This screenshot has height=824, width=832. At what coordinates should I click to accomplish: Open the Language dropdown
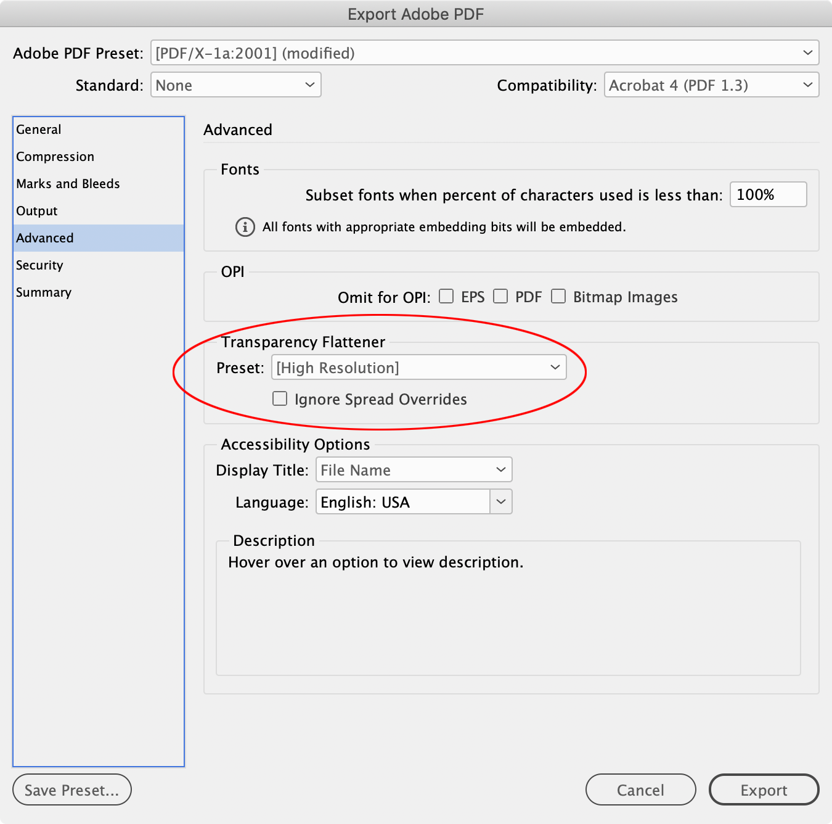click(414, 501)
